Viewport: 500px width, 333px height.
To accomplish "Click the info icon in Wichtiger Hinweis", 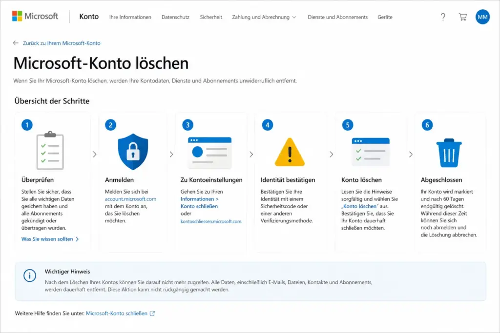I will coord(30,275).
